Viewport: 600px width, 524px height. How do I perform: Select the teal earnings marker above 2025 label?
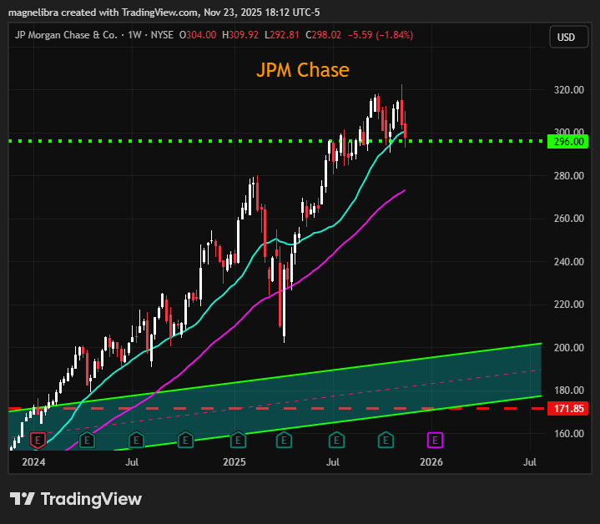(238, 441)
